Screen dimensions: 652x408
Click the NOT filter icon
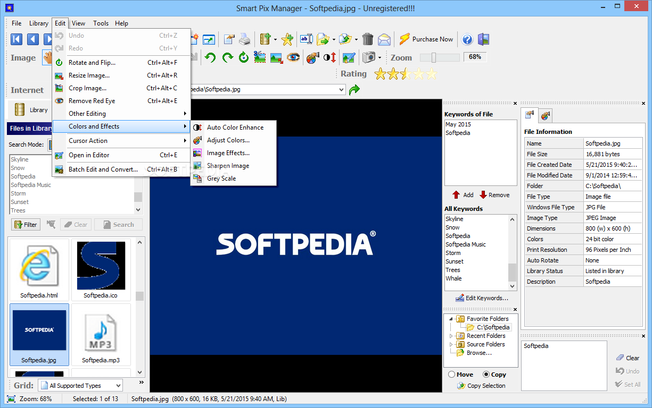click(51, 224)
